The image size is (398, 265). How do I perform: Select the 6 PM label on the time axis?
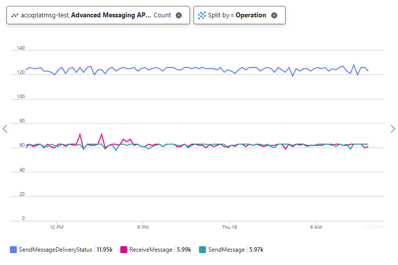[x=143, y=227]
